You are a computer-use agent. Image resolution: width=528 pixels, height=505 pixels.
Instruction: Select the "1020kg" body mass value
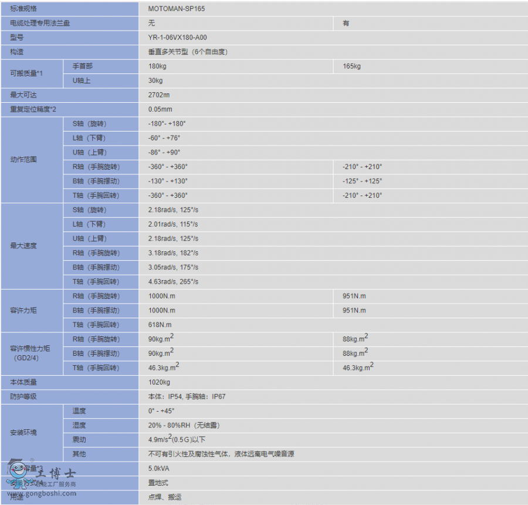tap(159, 382)
